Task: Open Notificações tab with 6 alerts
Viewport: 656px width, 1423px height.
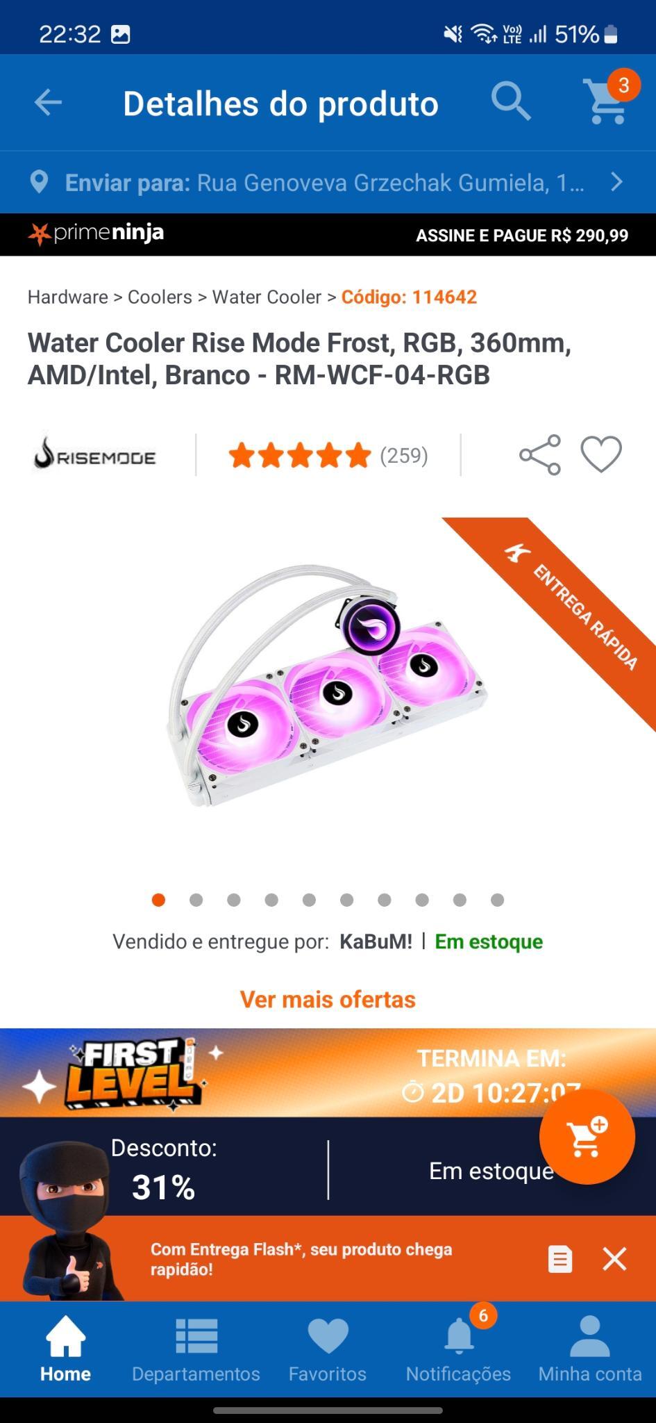Action: [x=458, y=1348]
